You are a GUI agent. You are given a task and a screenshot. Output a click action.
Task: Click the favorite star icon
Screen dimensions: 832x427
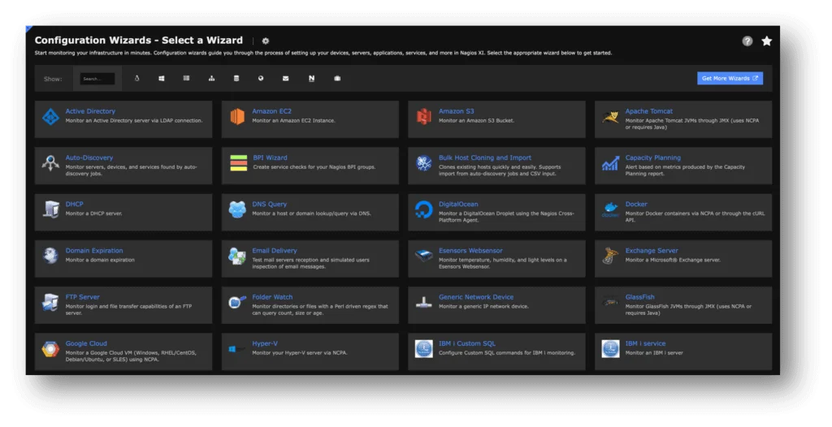[767, 41]
